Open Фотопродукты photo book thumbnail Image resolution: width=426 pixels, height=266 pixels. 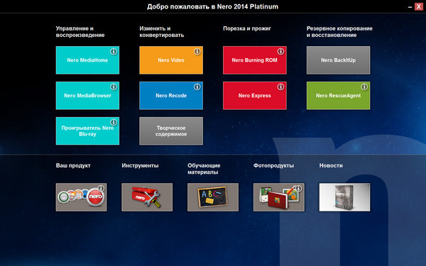pos(279,197)
